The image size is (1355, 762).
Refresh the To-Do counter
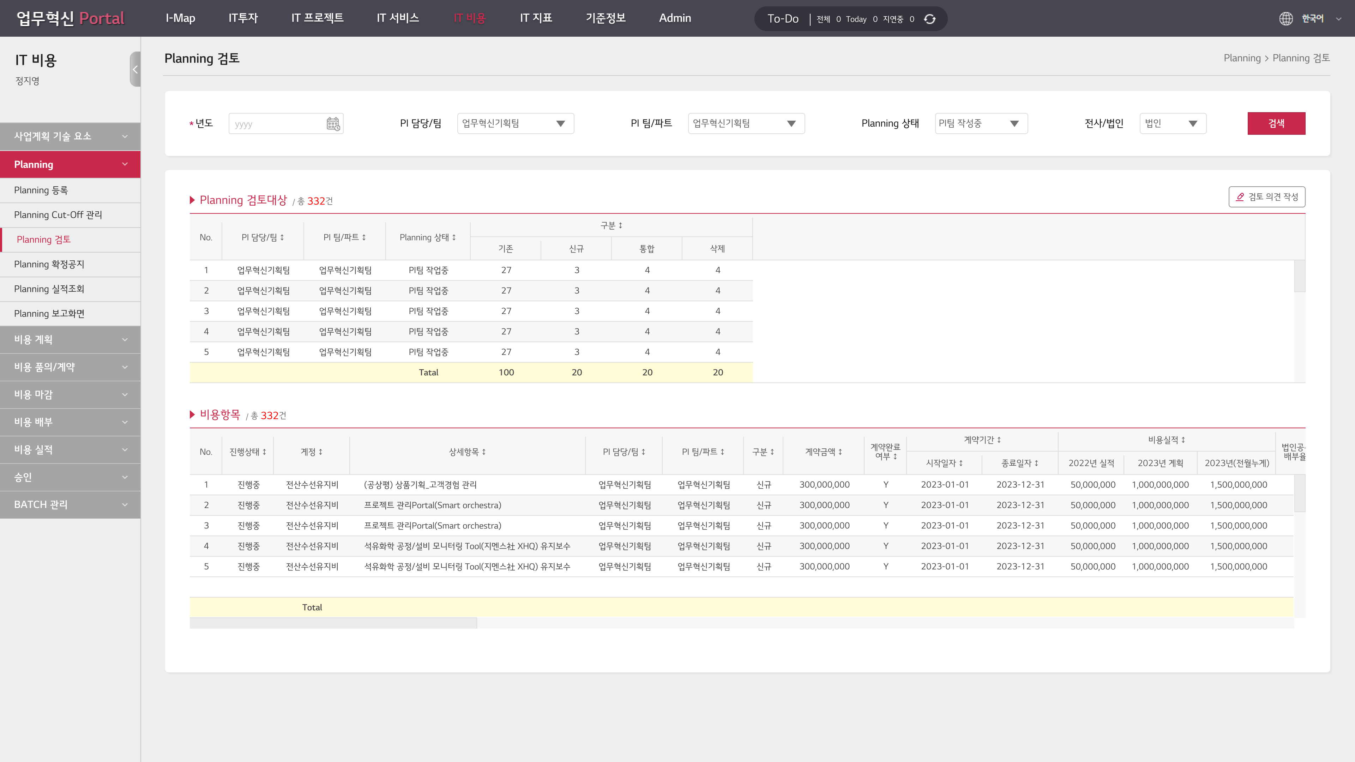click(x=929, y=19)
